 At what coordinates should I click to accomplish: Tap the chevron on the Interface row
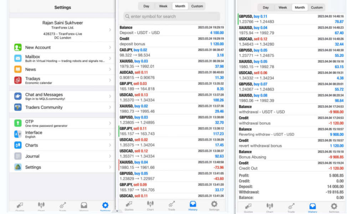coord(110,134)
